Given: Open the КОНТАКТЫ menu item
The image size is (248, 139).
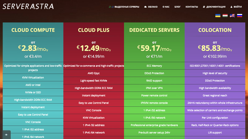Looking at the screenshot, I should coord(192,6).
